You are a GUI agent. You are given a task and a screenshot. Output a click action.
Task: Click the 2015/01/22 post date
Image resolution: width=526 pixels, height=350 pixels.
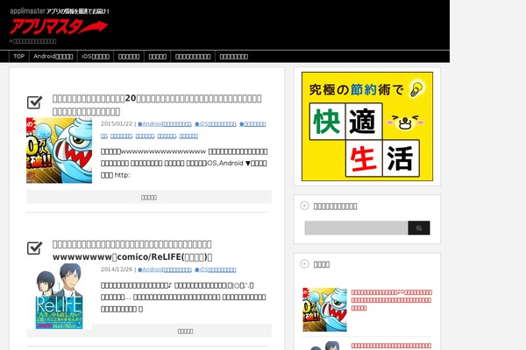(x=117, y=124)
